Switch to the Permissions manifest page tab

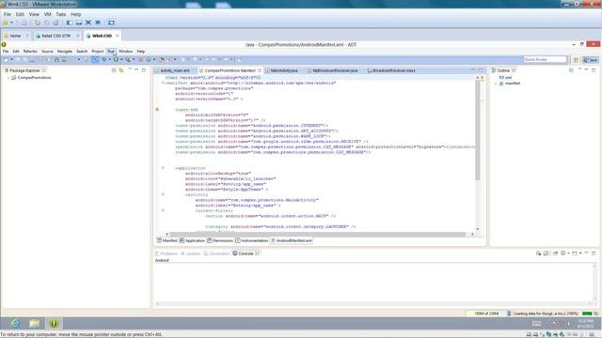[220, 240]
